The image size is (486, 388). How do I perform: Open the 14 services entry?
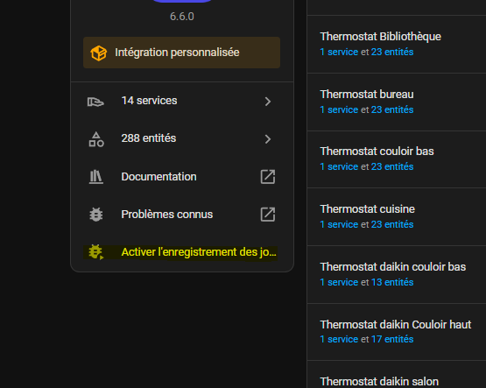pyautogui.click(x=182, y=102)
